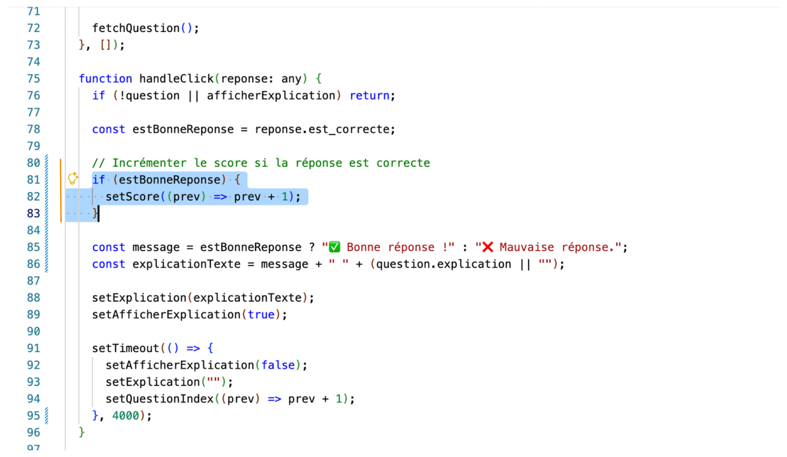The image size is (787, 457).
Task: Click the fetchQuestion call on line 72
Action: (x=136, y=28)
